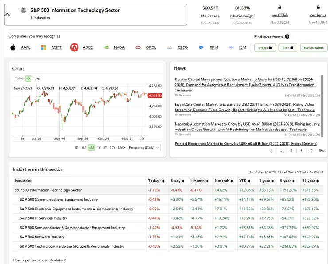This screenshot has width=328, height=264.
Task: Click the lock icon above per Argus
Action: 318,8
